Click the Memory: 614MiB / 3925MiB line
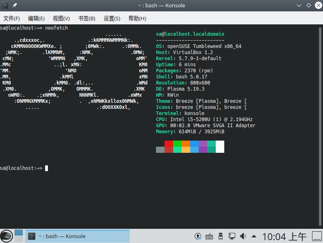This screenshot has width=323, height=243. (x=190, y=132)
